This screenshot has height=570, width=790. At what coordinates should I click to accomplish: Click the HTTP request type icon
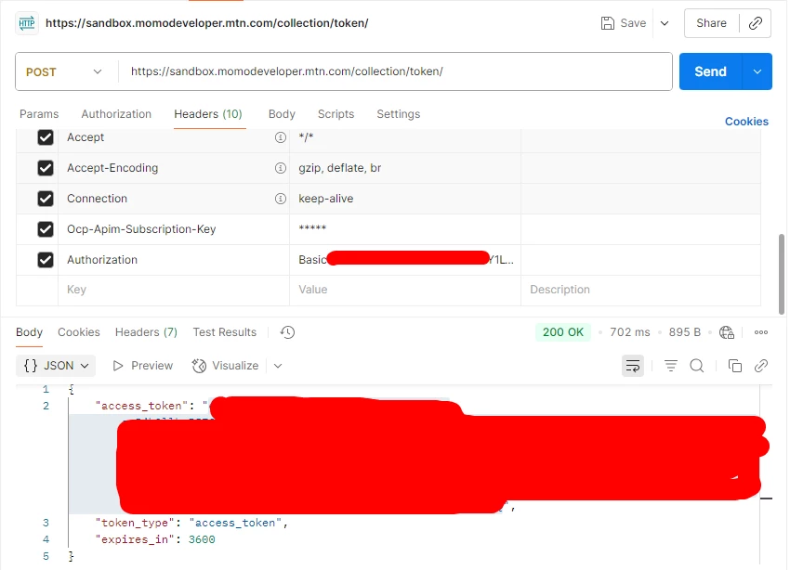pos(26,23)
